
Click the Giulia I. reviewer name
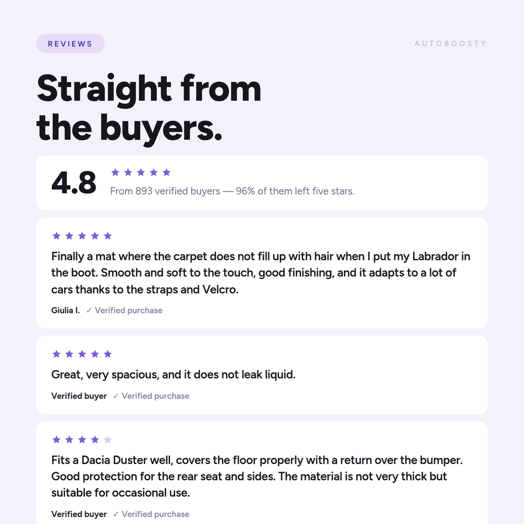[65, 310]
